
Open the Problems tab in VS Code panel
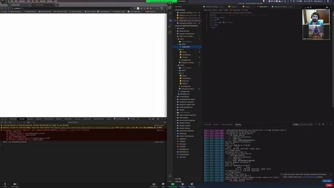coord(208,124)
